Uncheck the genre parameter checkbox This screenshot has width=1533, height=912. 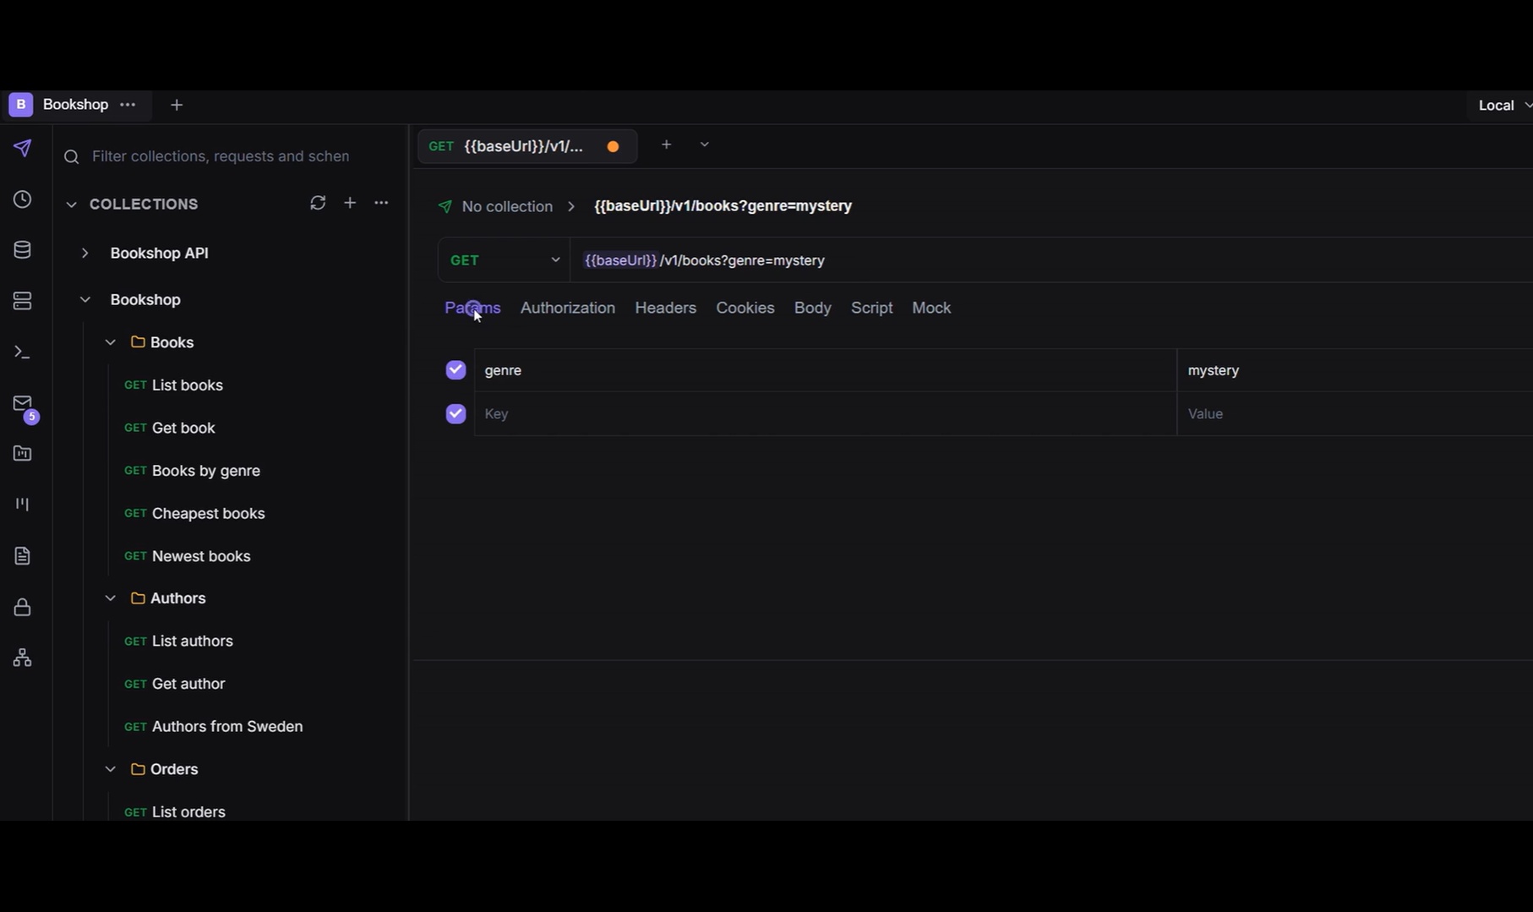[456, 370]
